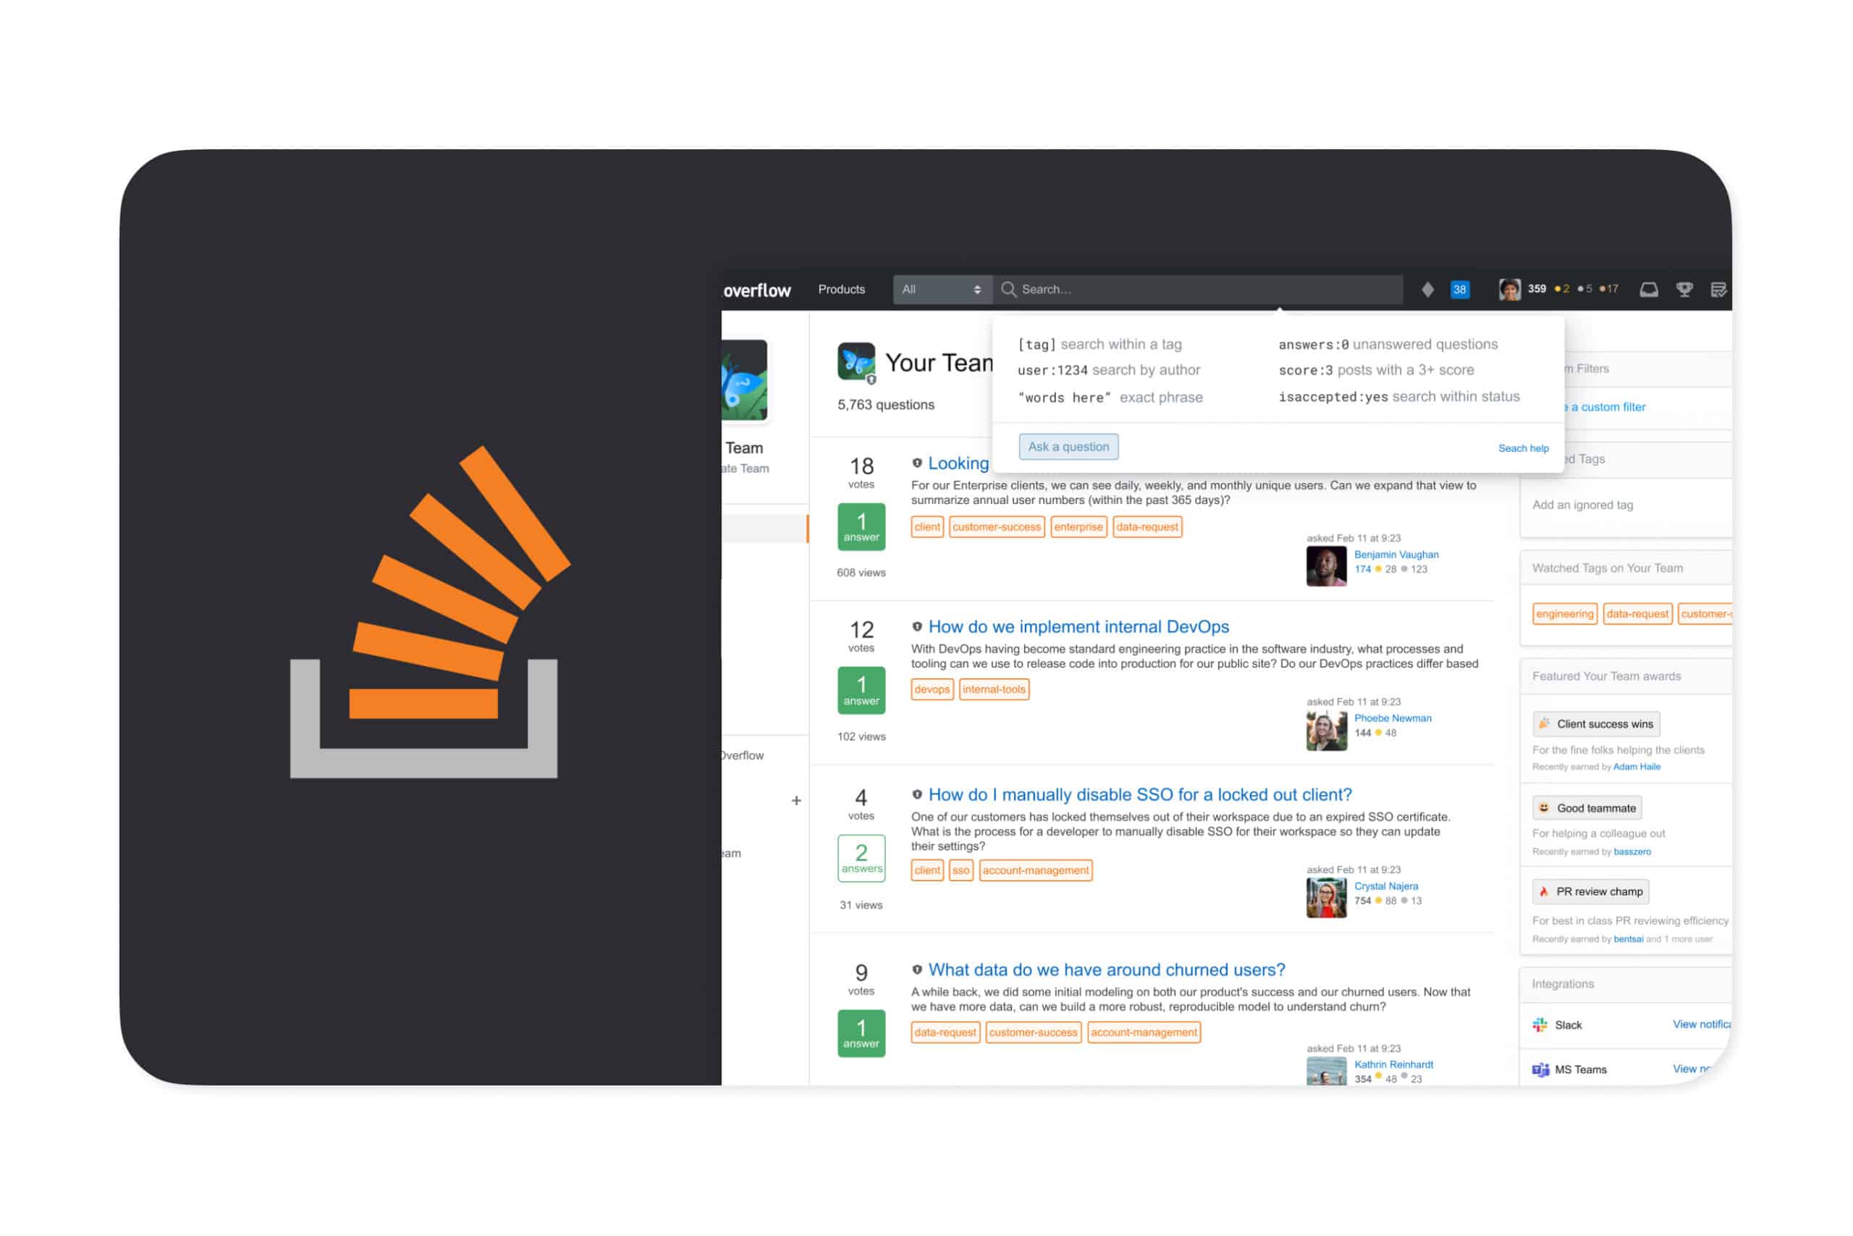Open bentsai's profile link
Screen dimensions: 1853x1236
1628,939
